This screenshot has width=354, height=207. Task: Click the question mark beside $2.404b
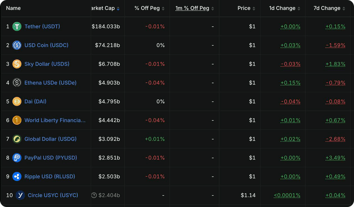[94, 195]
